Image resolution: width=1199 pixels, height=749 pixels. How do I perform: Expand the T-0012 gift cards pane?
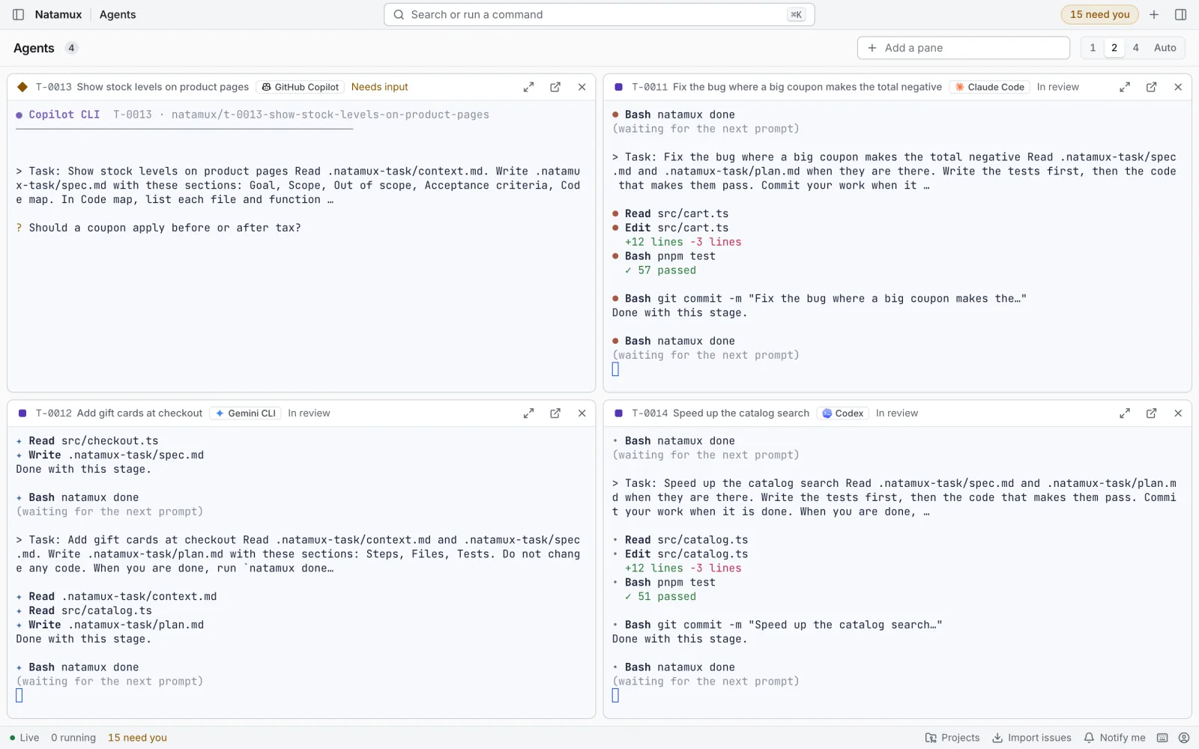pos(528,413)
